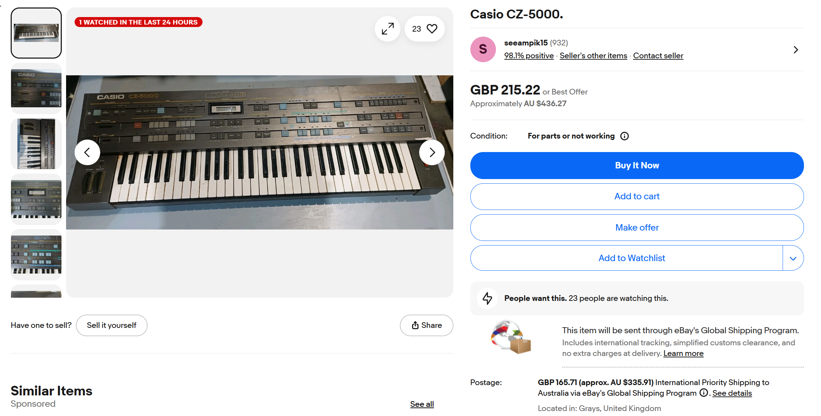Open seller details chevron arrow
The width and height of the screenshot is (821, 416).
click(796, 50)
